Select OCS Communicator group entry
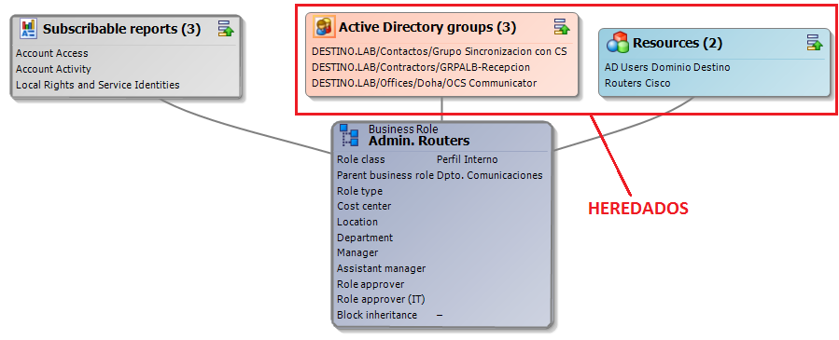Image resolution: width=839 pixels, height=340 pixels. [x=425, y=83]
